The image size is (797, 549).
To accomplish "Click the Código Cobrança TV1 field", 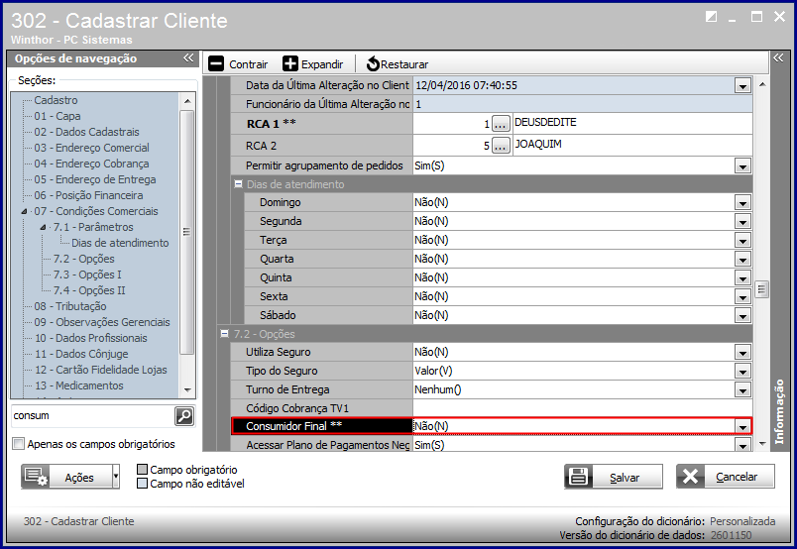I will (583, 408).
